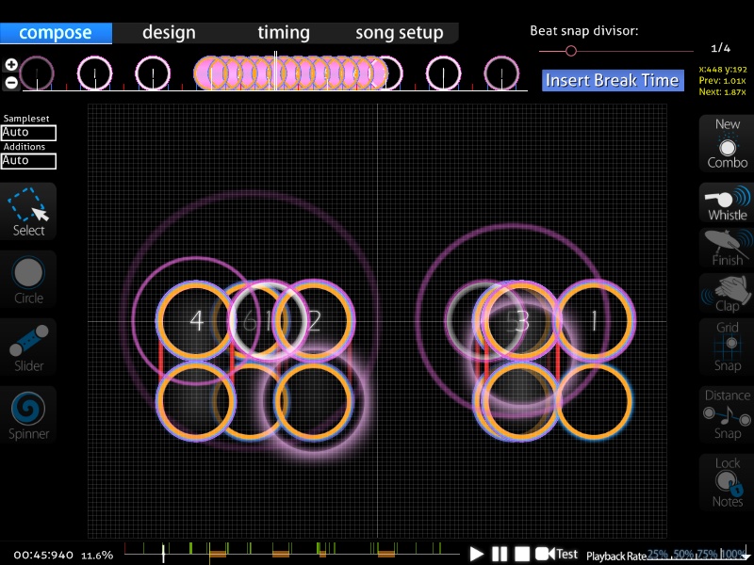Zoom in the timeline with the plus icon
754x565 pixels.
[x=11, y=64]
